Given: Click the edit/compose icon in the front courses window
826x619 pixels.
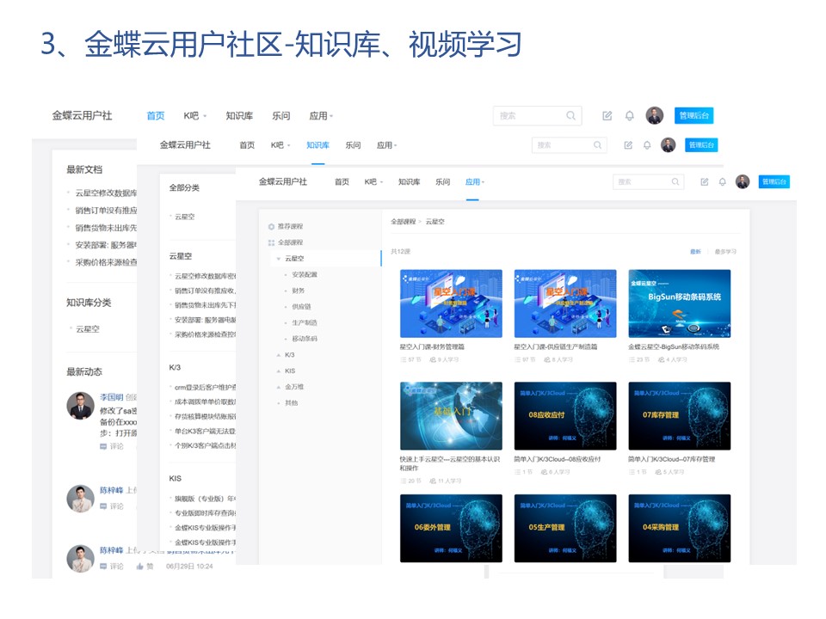Looking at the screenshot, I should tap(705, 182).
